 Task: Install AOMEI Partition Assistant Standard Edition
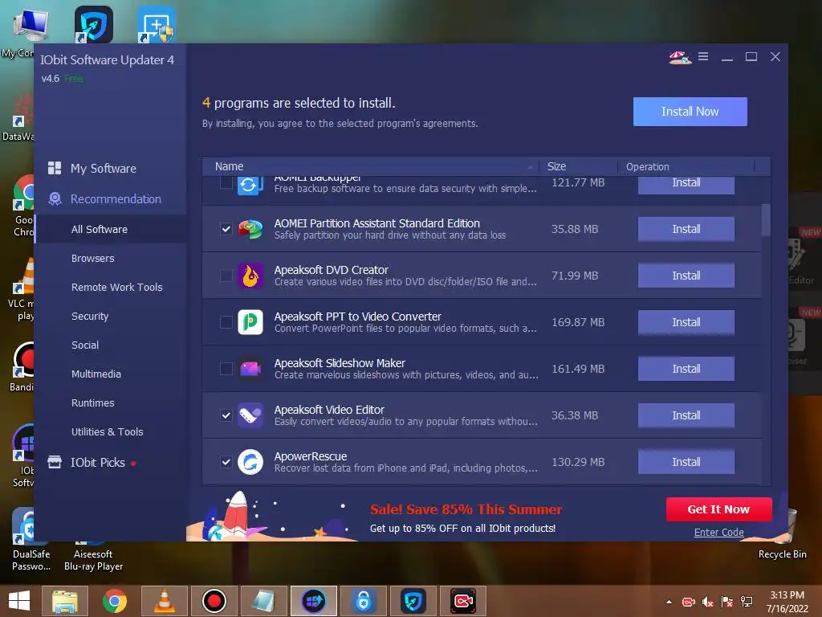click(686, 229)
